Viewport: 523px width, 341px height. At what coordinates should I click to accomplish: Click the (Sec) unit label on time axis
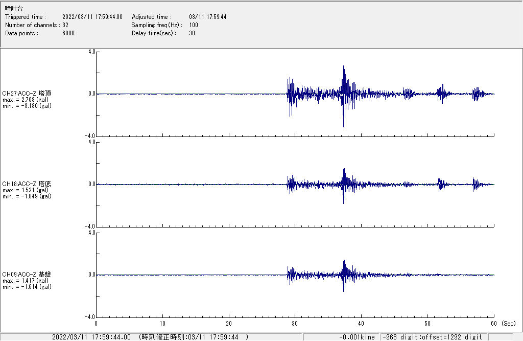(508, 324)
